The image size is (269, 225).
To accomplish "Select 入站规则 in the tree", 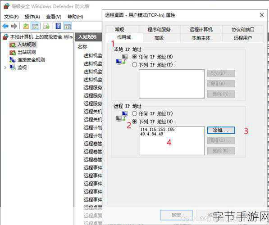I will point(27,45).
